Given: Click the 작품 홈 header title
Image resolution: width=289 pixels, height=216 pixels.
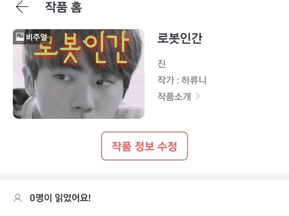Looking at the screenshot, I should (63, 7).
